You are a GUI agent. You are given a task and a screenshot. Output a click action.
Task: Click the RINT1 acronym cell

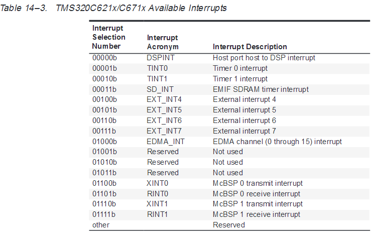coord(159,214)
